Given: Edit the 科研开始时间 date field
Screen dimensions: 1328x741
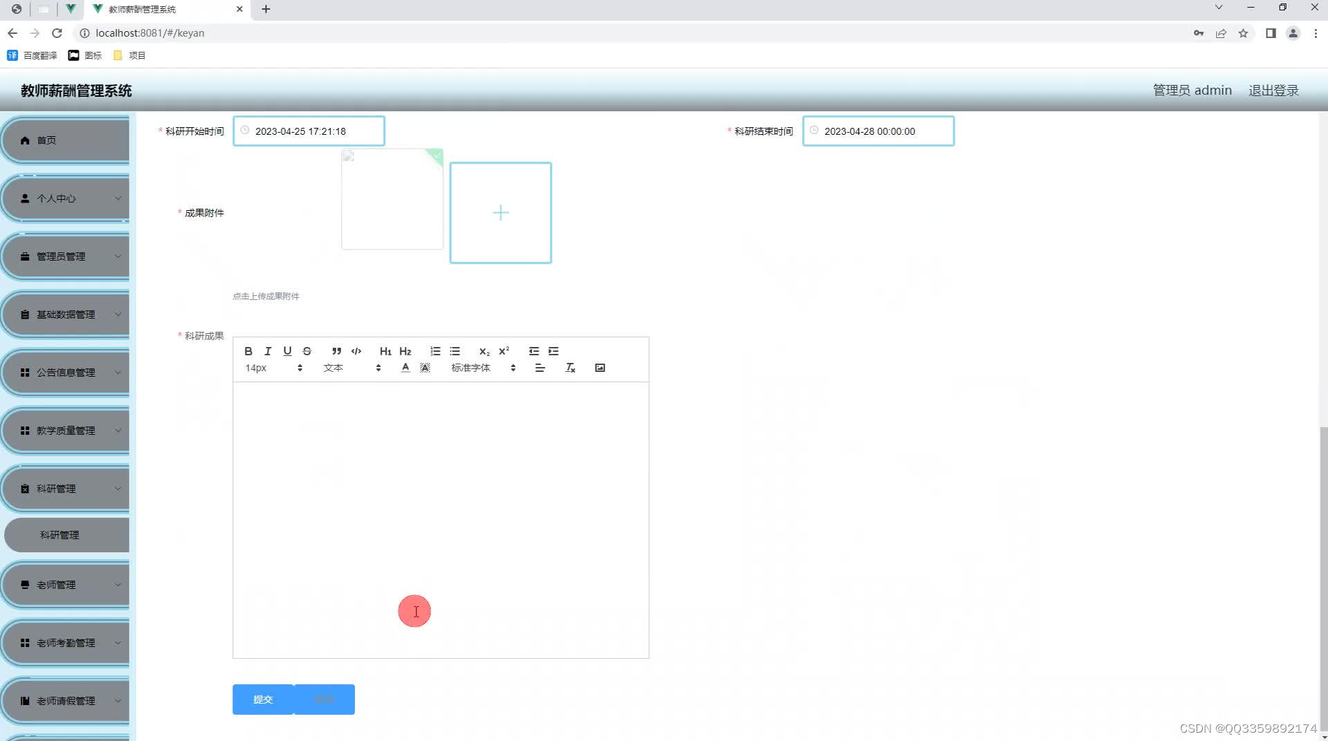Looking at the screenshot, I should tap(308, 131).
